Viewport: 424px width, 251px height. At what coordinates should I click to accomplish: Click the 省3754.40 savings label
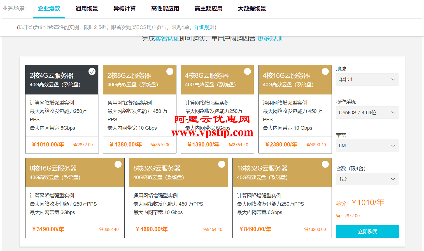click(x=238, y=145)
